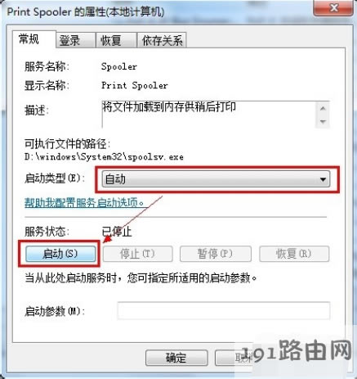
Task: Click the 确定 button
Action: click(x=176, y=358)
